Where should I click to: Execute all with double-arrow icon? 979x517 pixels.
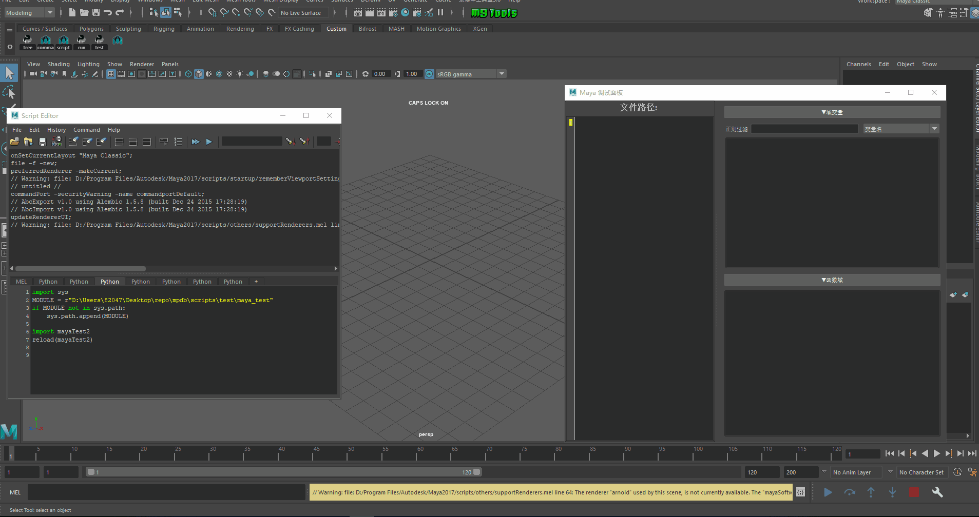pyautogui.click(x=196, y=142)
